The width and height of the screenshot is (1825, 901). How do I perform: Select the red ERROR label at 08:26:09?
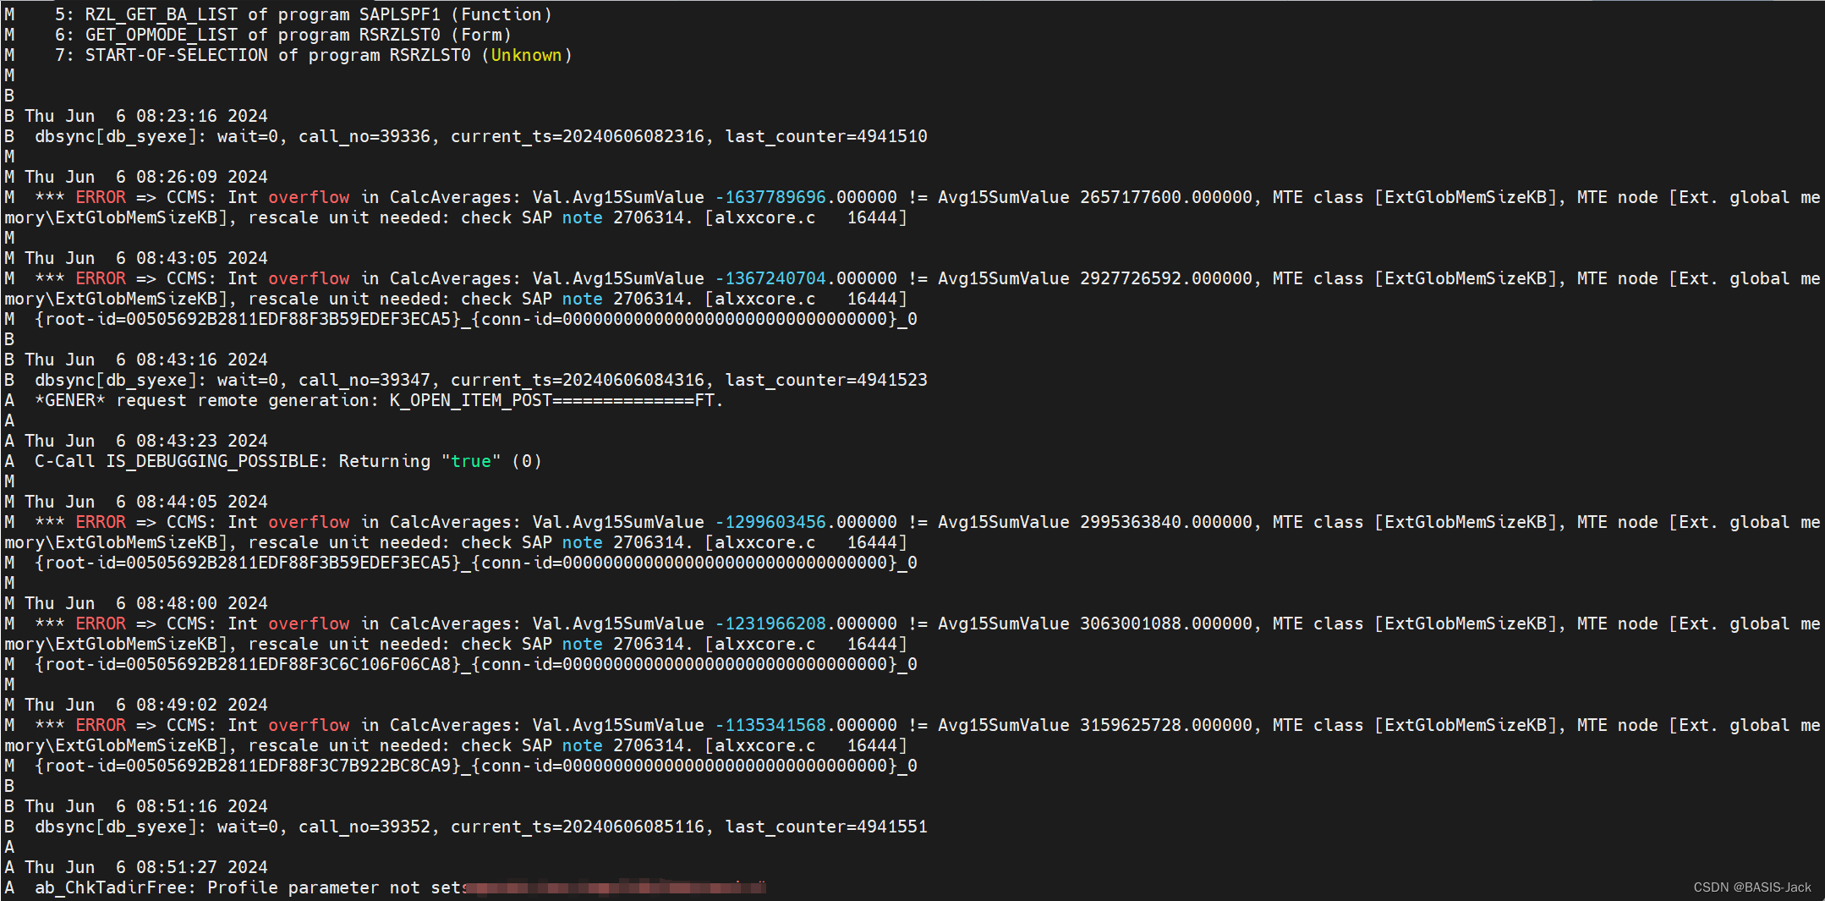101,197
